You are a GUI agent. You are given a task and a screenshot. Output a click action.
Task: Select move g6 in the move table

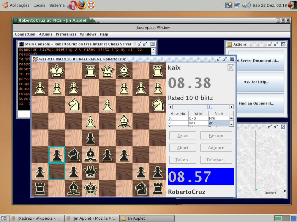(x=219, y=123)
